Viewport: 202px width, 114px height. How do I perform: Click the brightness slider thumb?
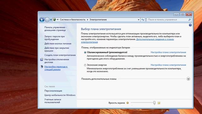point(154,103)
